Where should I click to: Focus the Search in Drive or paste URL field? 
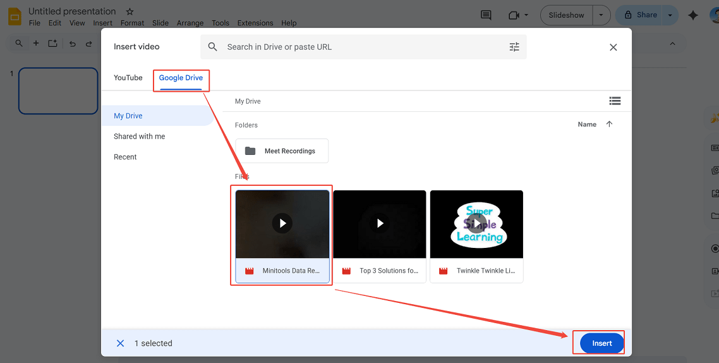363,47
